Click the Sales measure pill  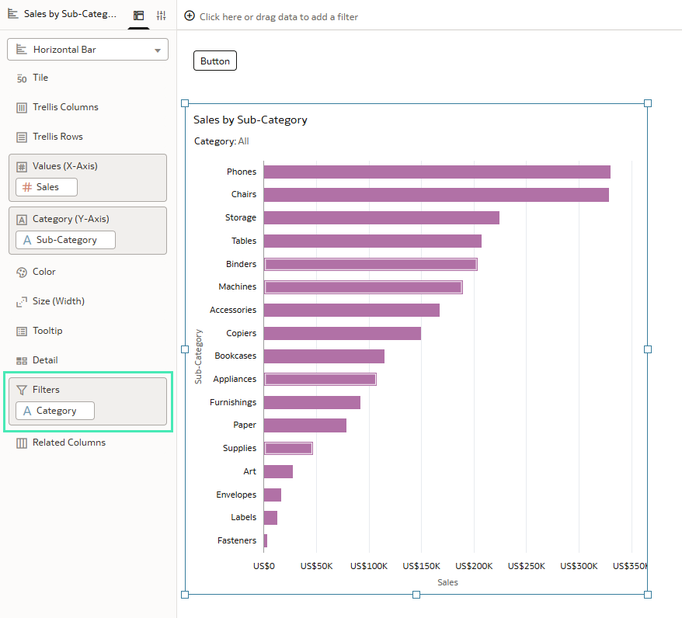47,187
